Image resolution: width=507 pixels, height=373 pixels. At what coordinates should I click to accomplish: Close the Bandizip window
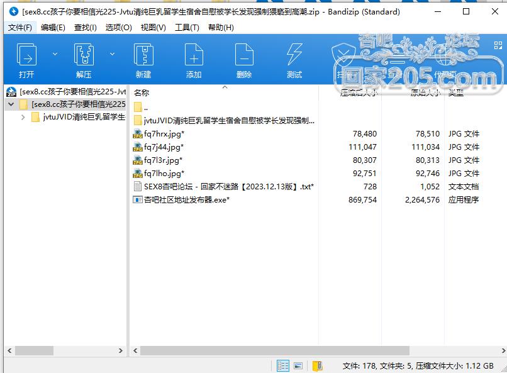494,11
